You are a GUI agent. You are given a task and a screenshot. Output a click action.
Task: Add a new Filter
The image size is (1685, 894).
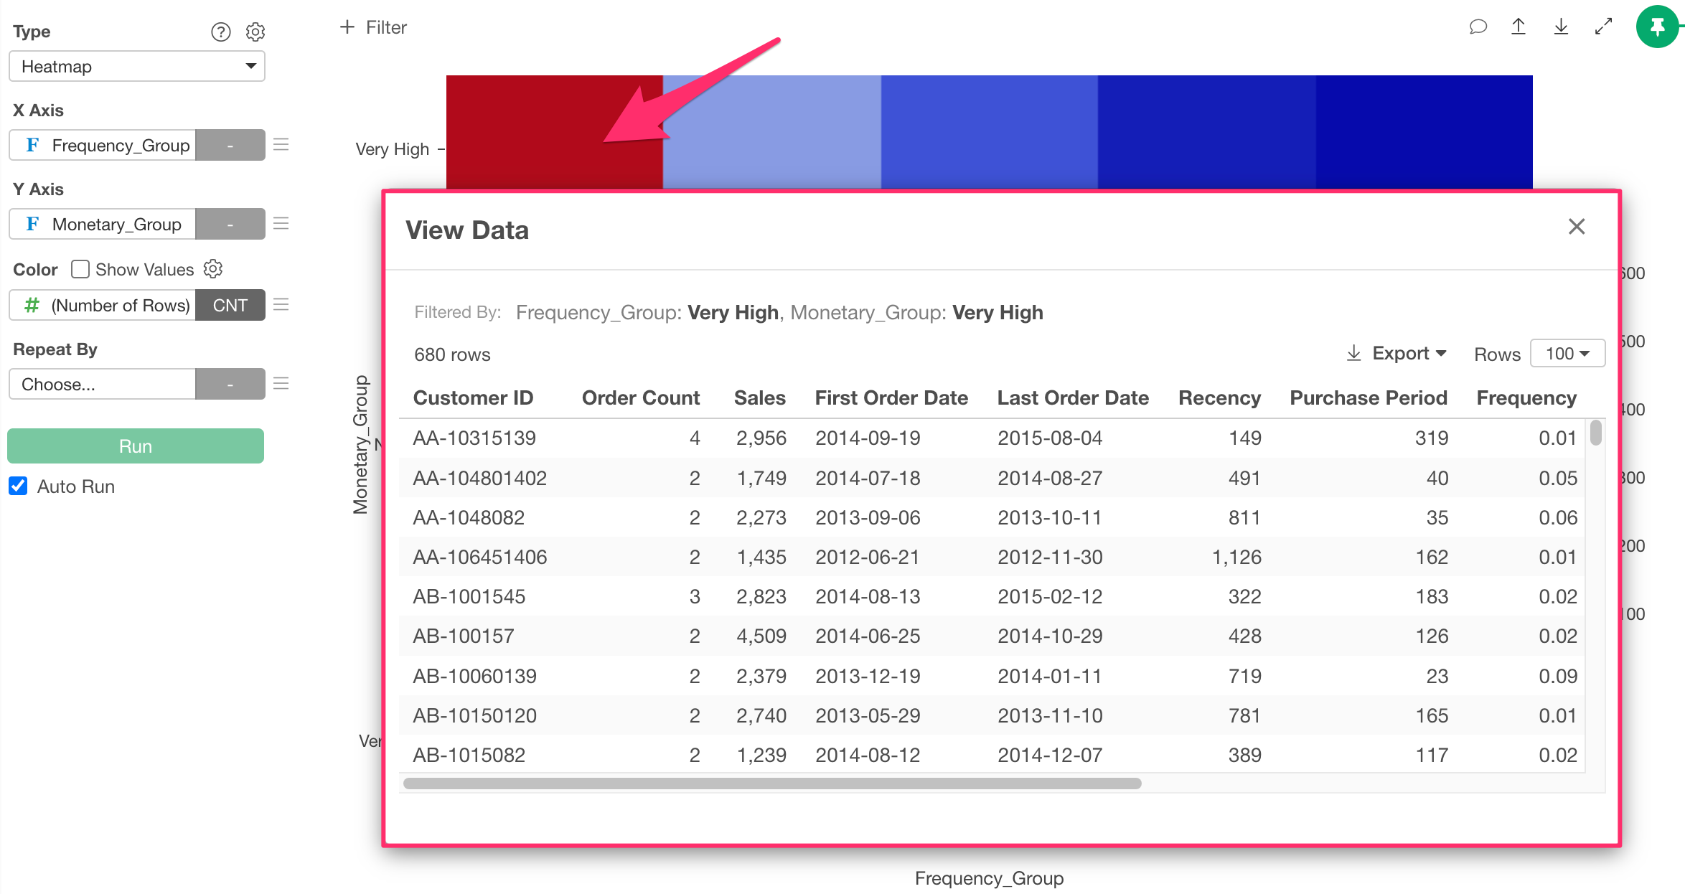(x=373, y=27)
